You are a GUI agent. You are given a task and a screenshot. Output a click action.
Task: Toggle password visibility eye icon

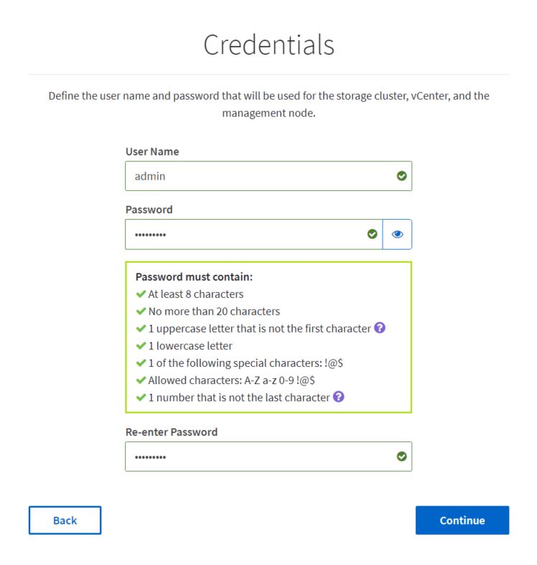point(397,234)
